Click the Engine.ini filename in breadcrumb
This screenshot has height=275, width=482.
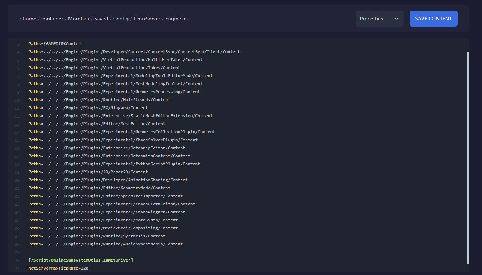(x=177, y=19)
